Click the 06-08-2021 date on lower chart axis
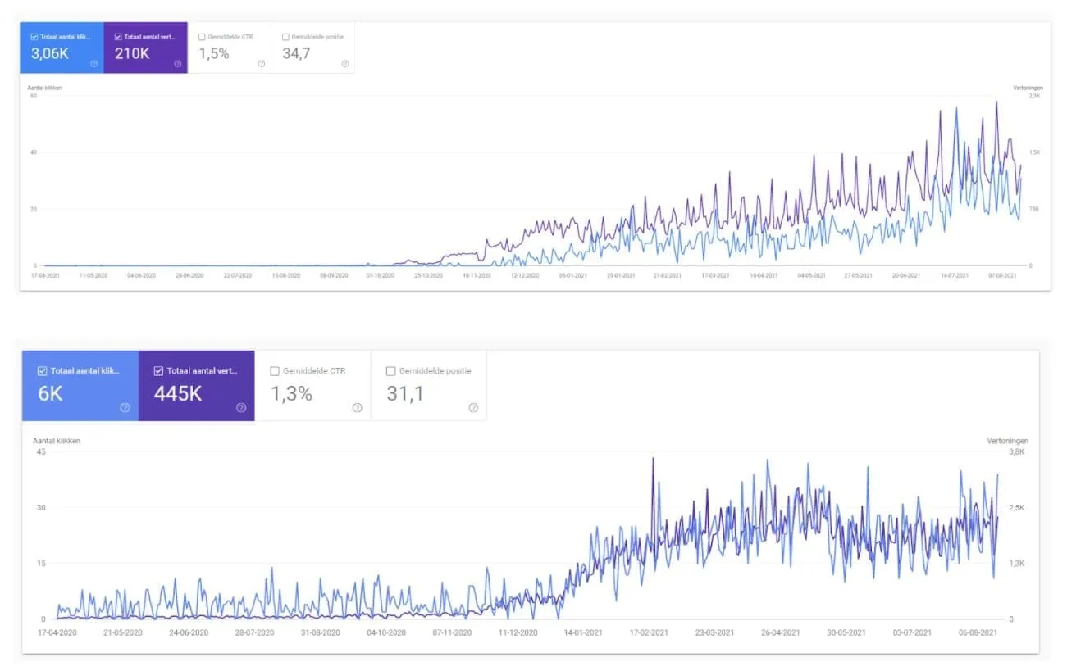Image resolution: width=1067 pixels, height=671 pixels. [978, 632]
